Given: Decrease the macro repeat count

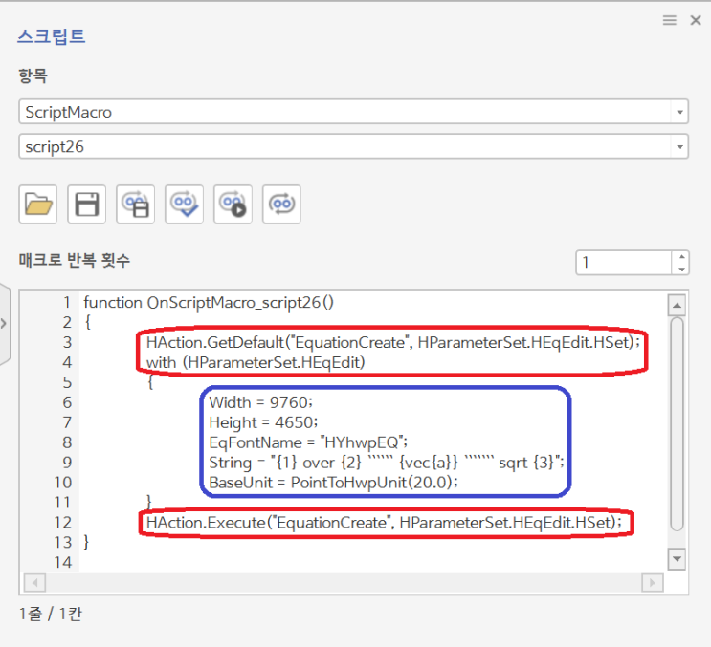Looking at the screenshot, I should click(x=681, y=269).
